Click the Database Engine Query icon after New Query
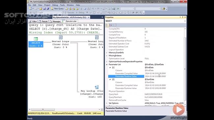The height and width of the screenshot is (120, 214). [67, 9]
